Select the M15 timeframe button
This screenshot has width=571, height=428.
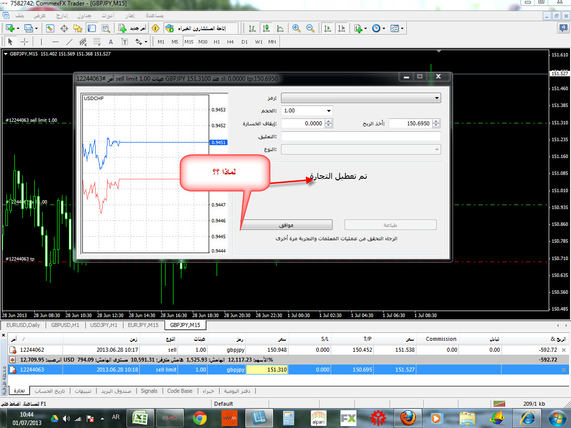[x=189, y=42]
